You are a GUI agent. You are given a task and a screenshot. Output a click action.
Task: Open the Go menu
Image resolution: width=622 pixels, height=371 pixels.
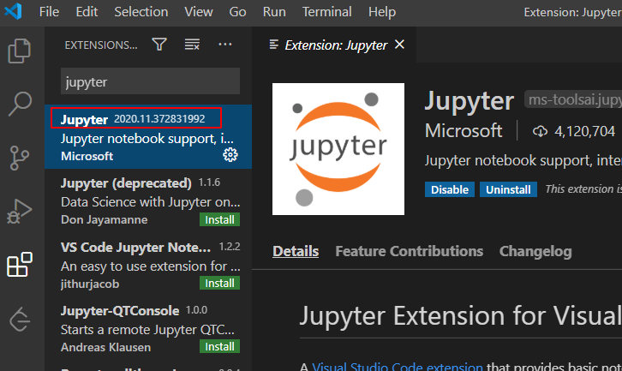(237, 12)
